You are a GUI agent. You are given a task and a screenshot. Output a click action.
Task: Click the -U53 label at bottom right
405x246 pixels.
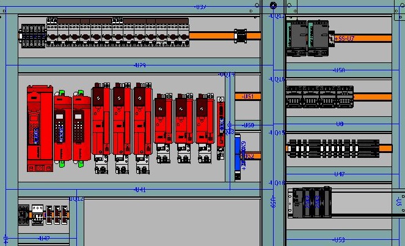(x=339, y=239)
